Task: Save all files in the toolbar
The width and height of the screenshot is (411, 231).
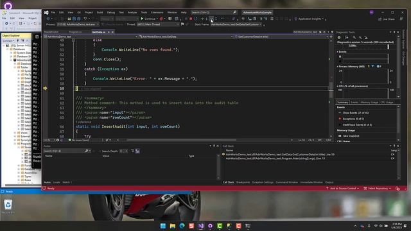Action: coord(78,19)
